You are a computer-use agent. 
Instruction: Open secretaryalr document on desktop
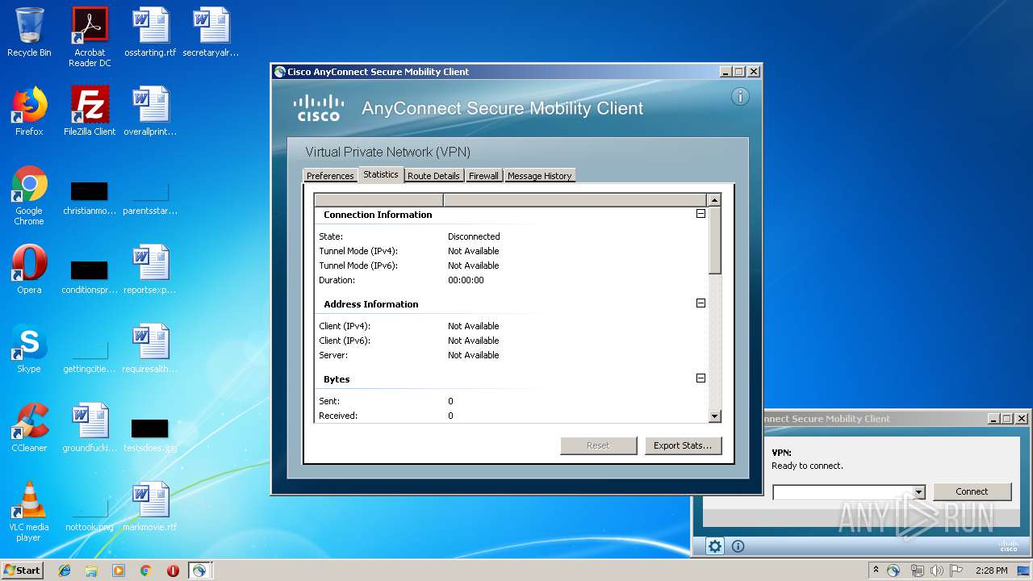(x=211, y=32)
